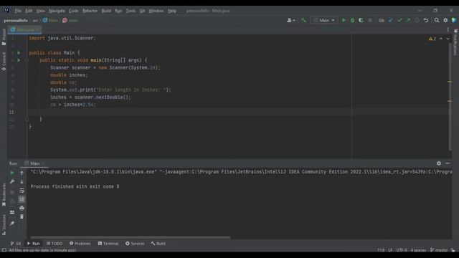Click the restore layout icon in Run panel

coord(12,212)
